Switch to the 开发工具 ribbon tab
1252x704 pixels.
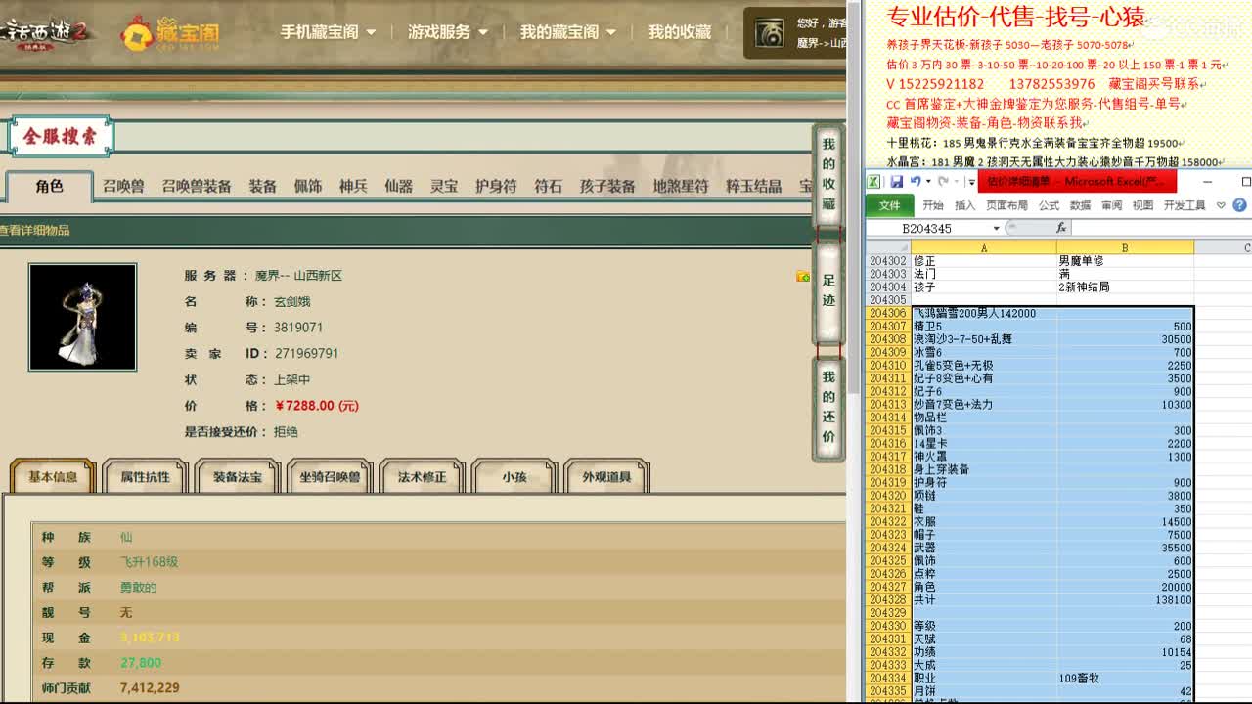click(x=1185, y=205)
